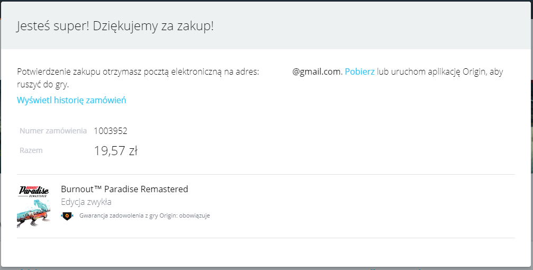The image size is (533, 270).
Task: Select the 19,57 zł total amount
Action: coord(115,151)
